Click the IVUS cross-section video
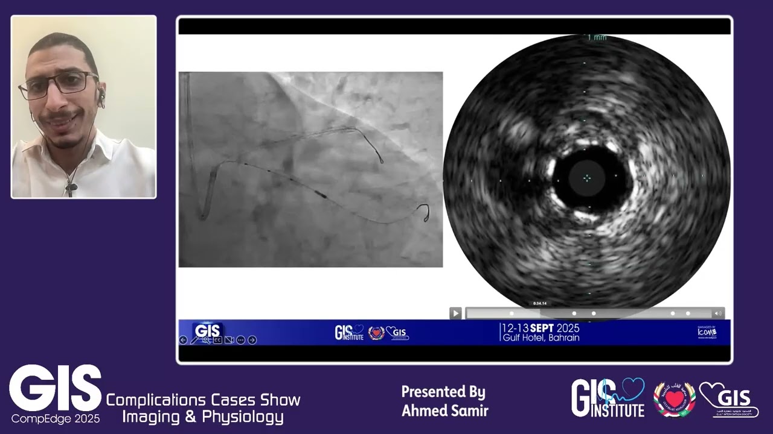The width and height of the screenshot is (773, 434). (586, 177)
